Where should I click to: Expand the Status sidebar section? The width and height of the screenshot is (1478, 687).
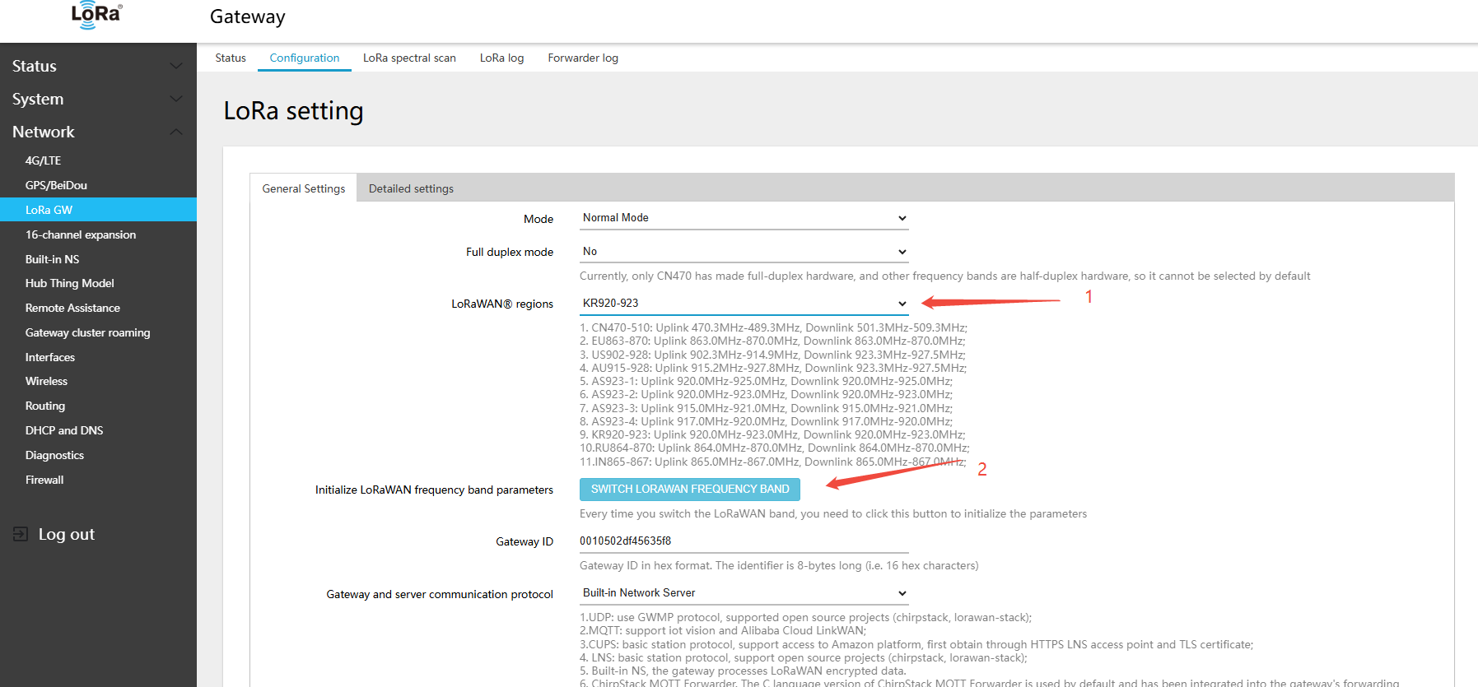pyautogui.click(x=98, y=66)
